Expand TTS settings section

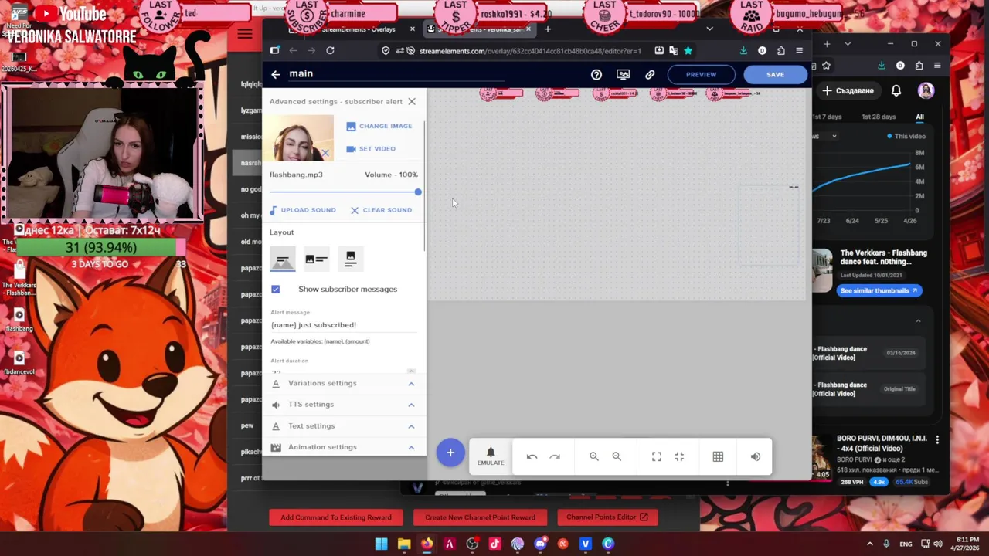344,405
